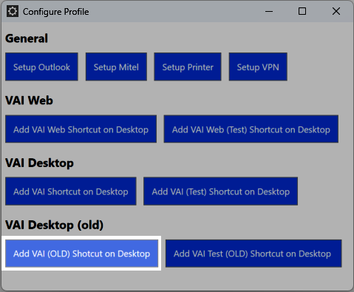Click the VAI Web section heading
The image size is (354, 292).
(29, 101)
